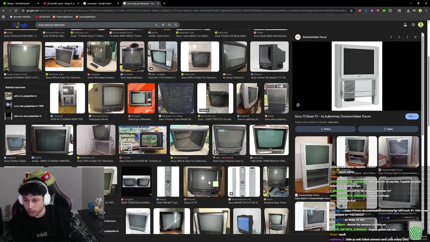
Task: Open Chrome profile avatar in toolbar
Action: [420, 10]
